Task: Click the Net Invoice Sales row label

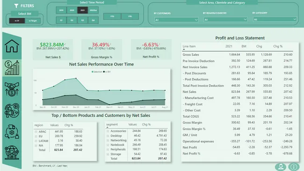Action: tap(195, 67)
